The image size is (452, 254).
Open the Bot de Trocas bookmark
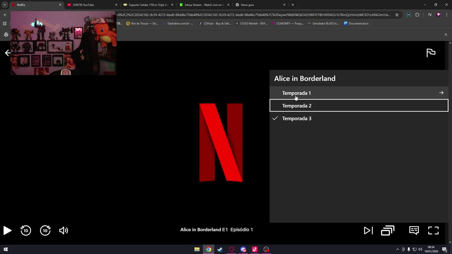coord(142,24)
